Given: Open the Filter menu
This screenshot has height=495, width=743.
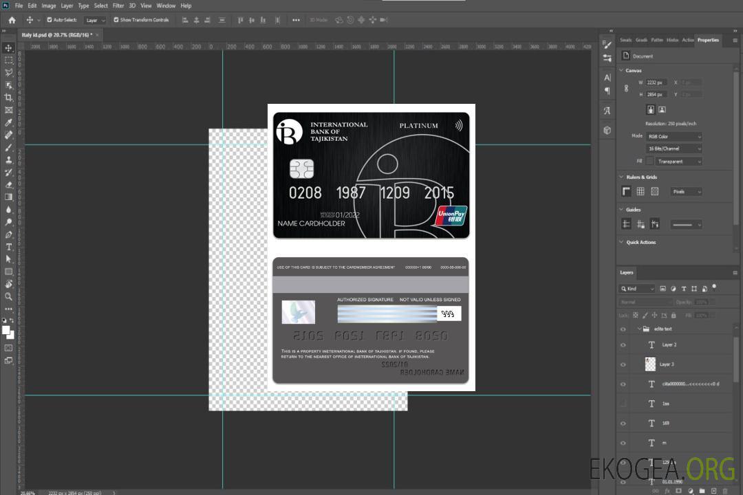Looking at the screenshot, I should pyautogui.click(x=118, y=5).
